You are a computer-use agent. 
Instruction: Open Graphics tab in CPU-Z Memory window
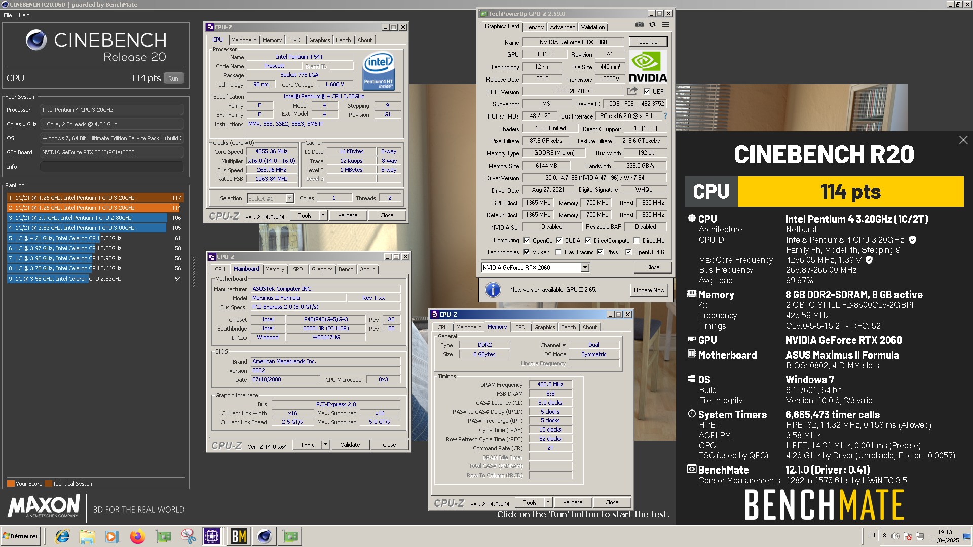(544, 327)
